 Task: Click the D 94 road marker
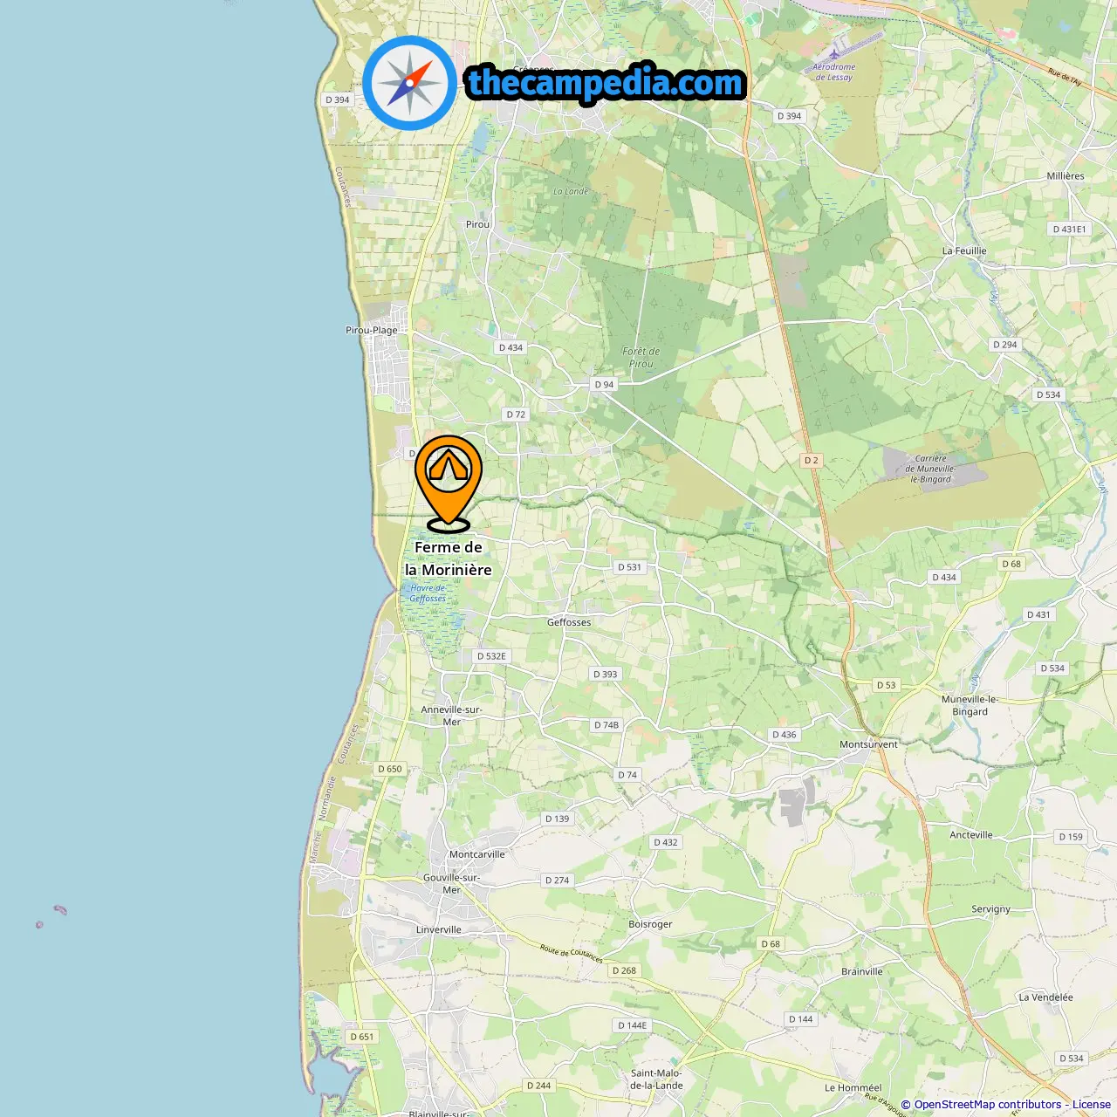[604, 384]
